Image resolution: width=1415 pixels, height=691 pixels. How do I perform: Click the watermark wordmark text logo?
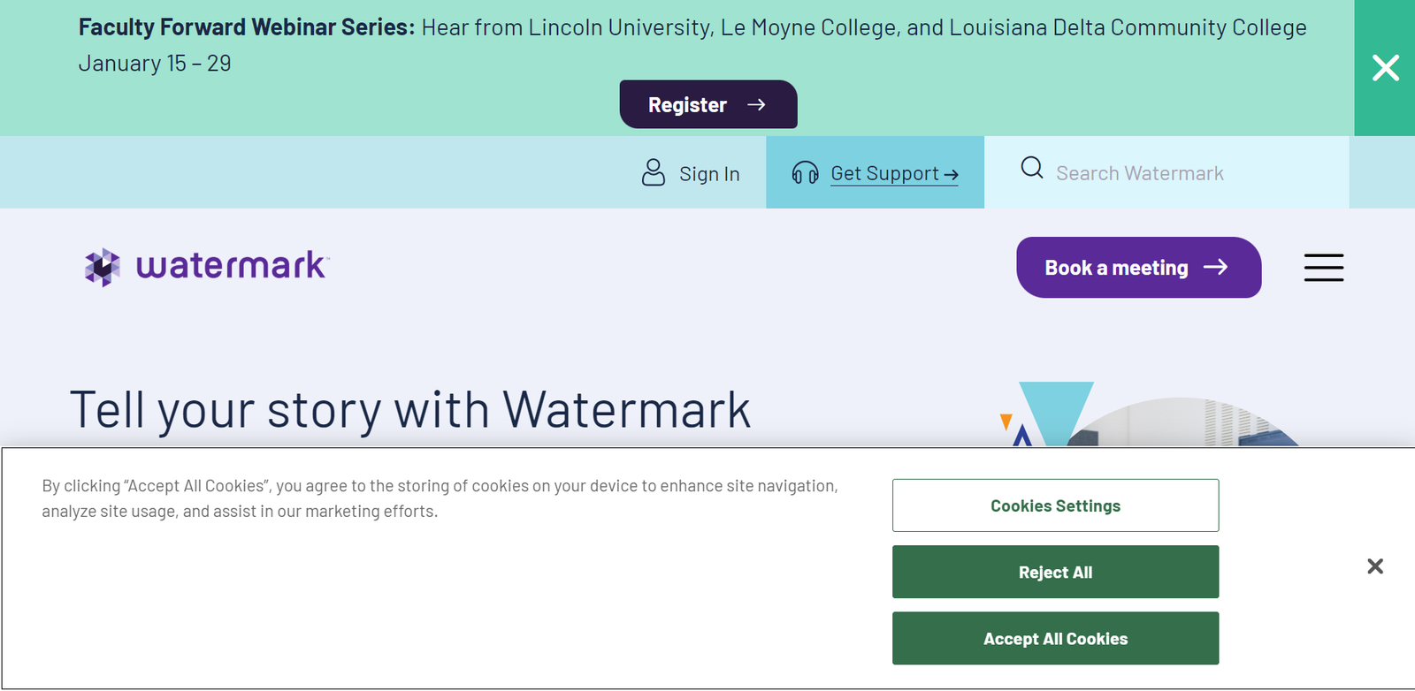tap(233, 265)
